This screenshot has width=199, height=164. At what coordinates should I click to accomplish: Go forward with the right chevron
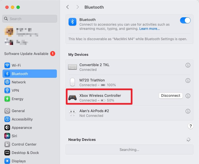point(77,7)
